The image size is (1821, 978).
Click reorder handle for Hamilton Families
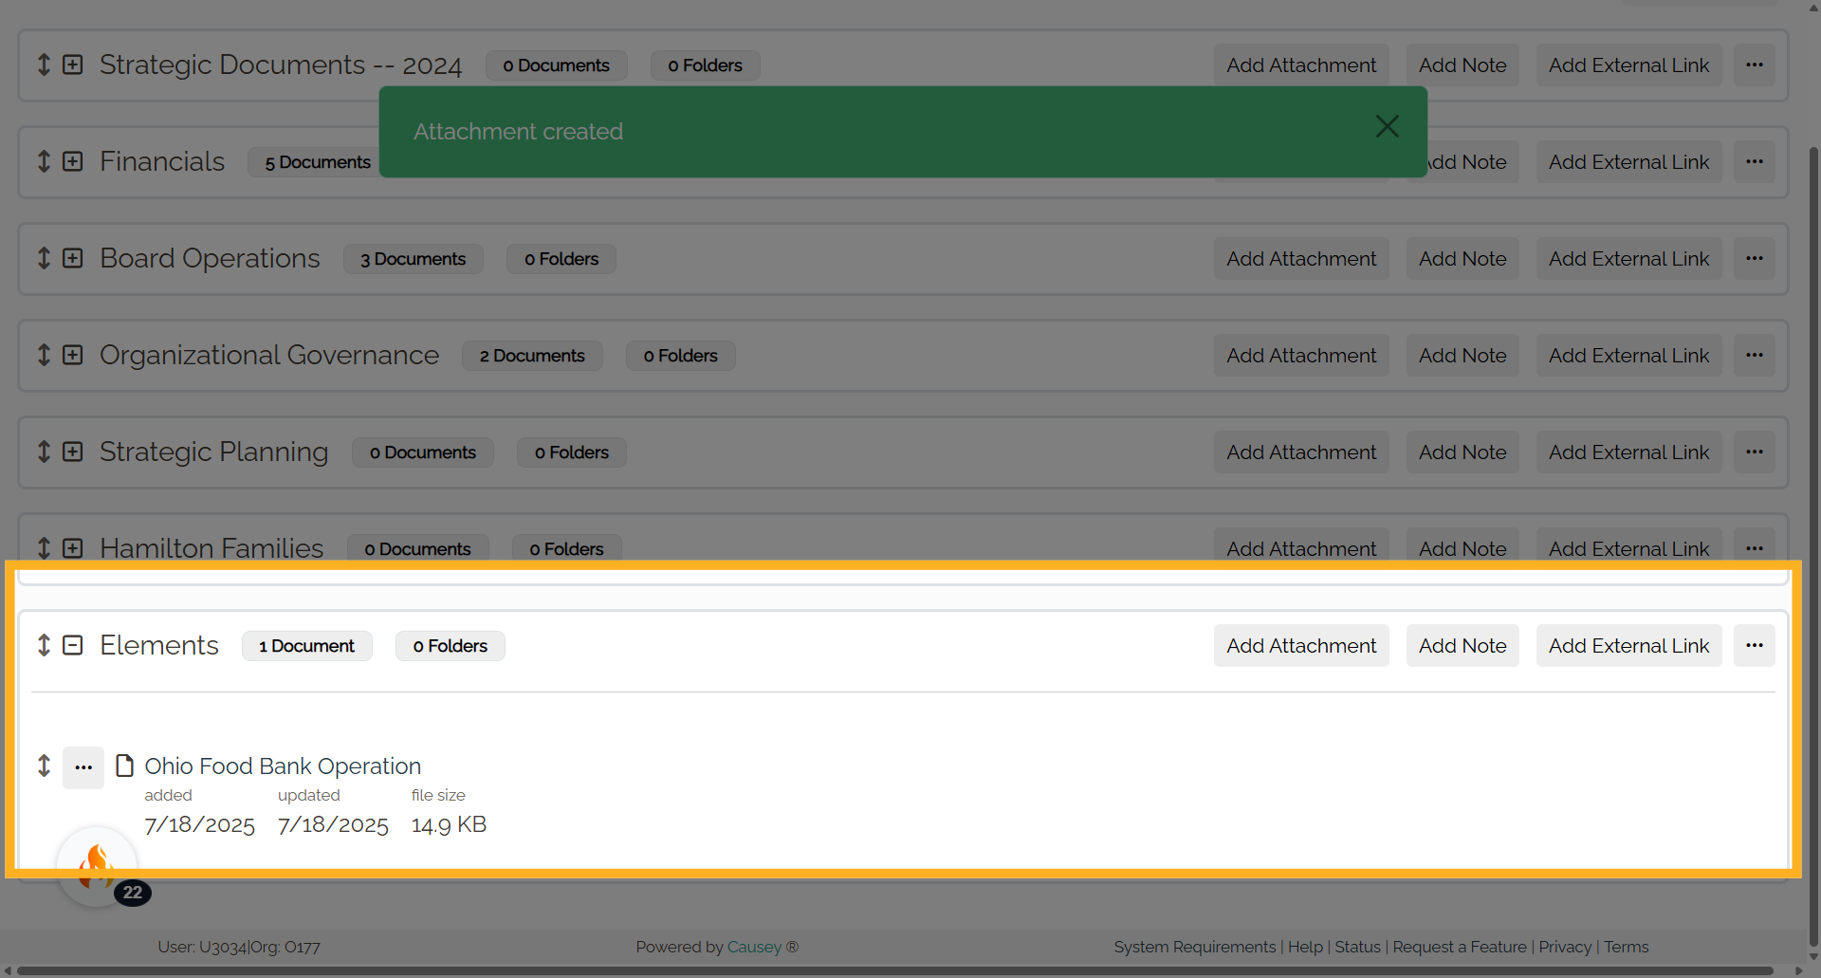click(x=44, y=548)
